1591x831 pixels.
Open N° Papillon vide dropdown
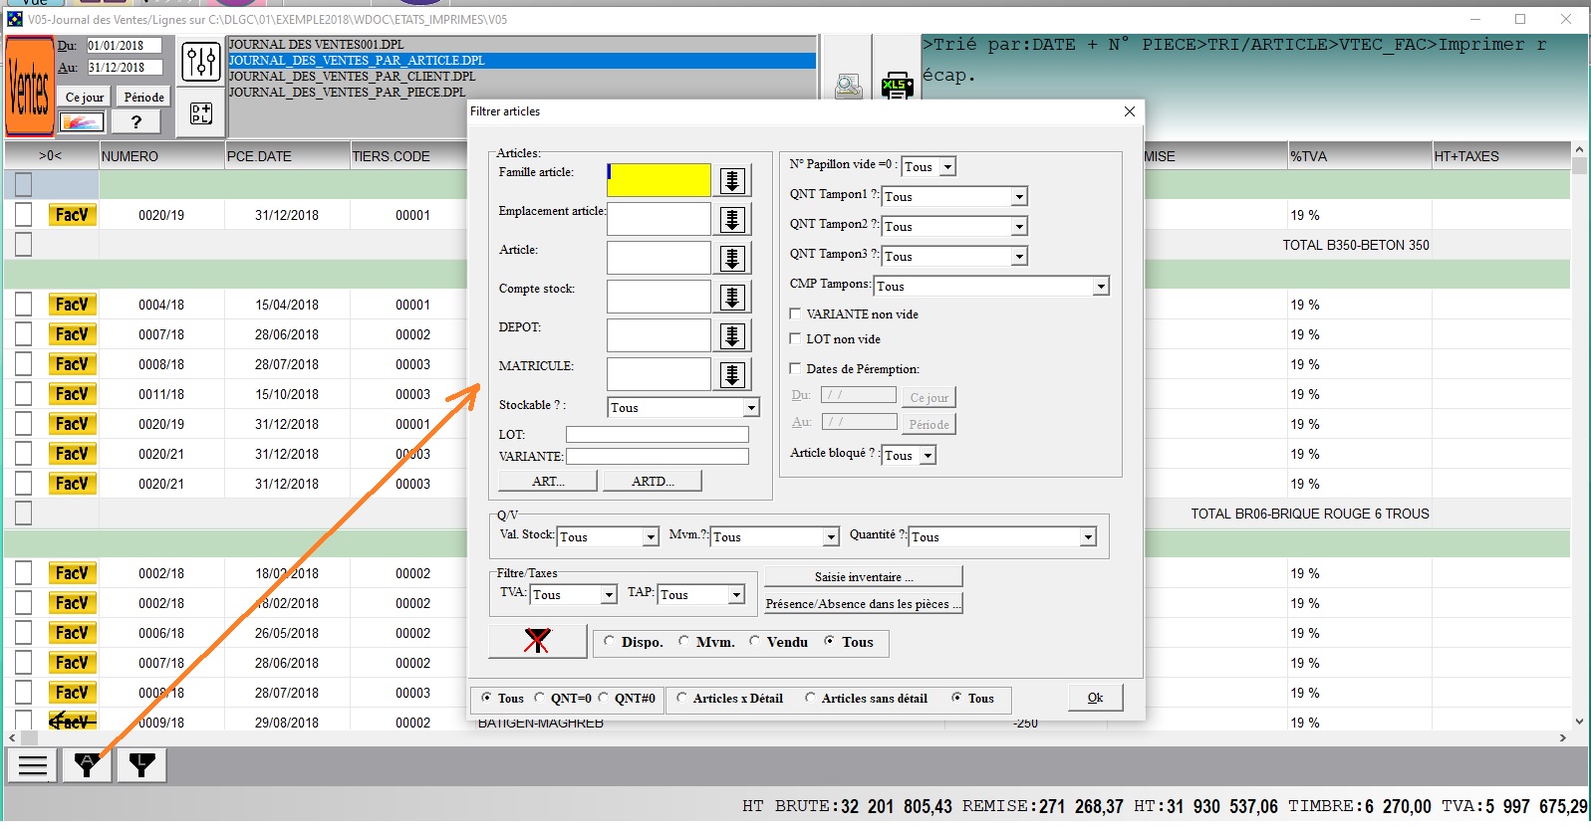click(947, 167)
